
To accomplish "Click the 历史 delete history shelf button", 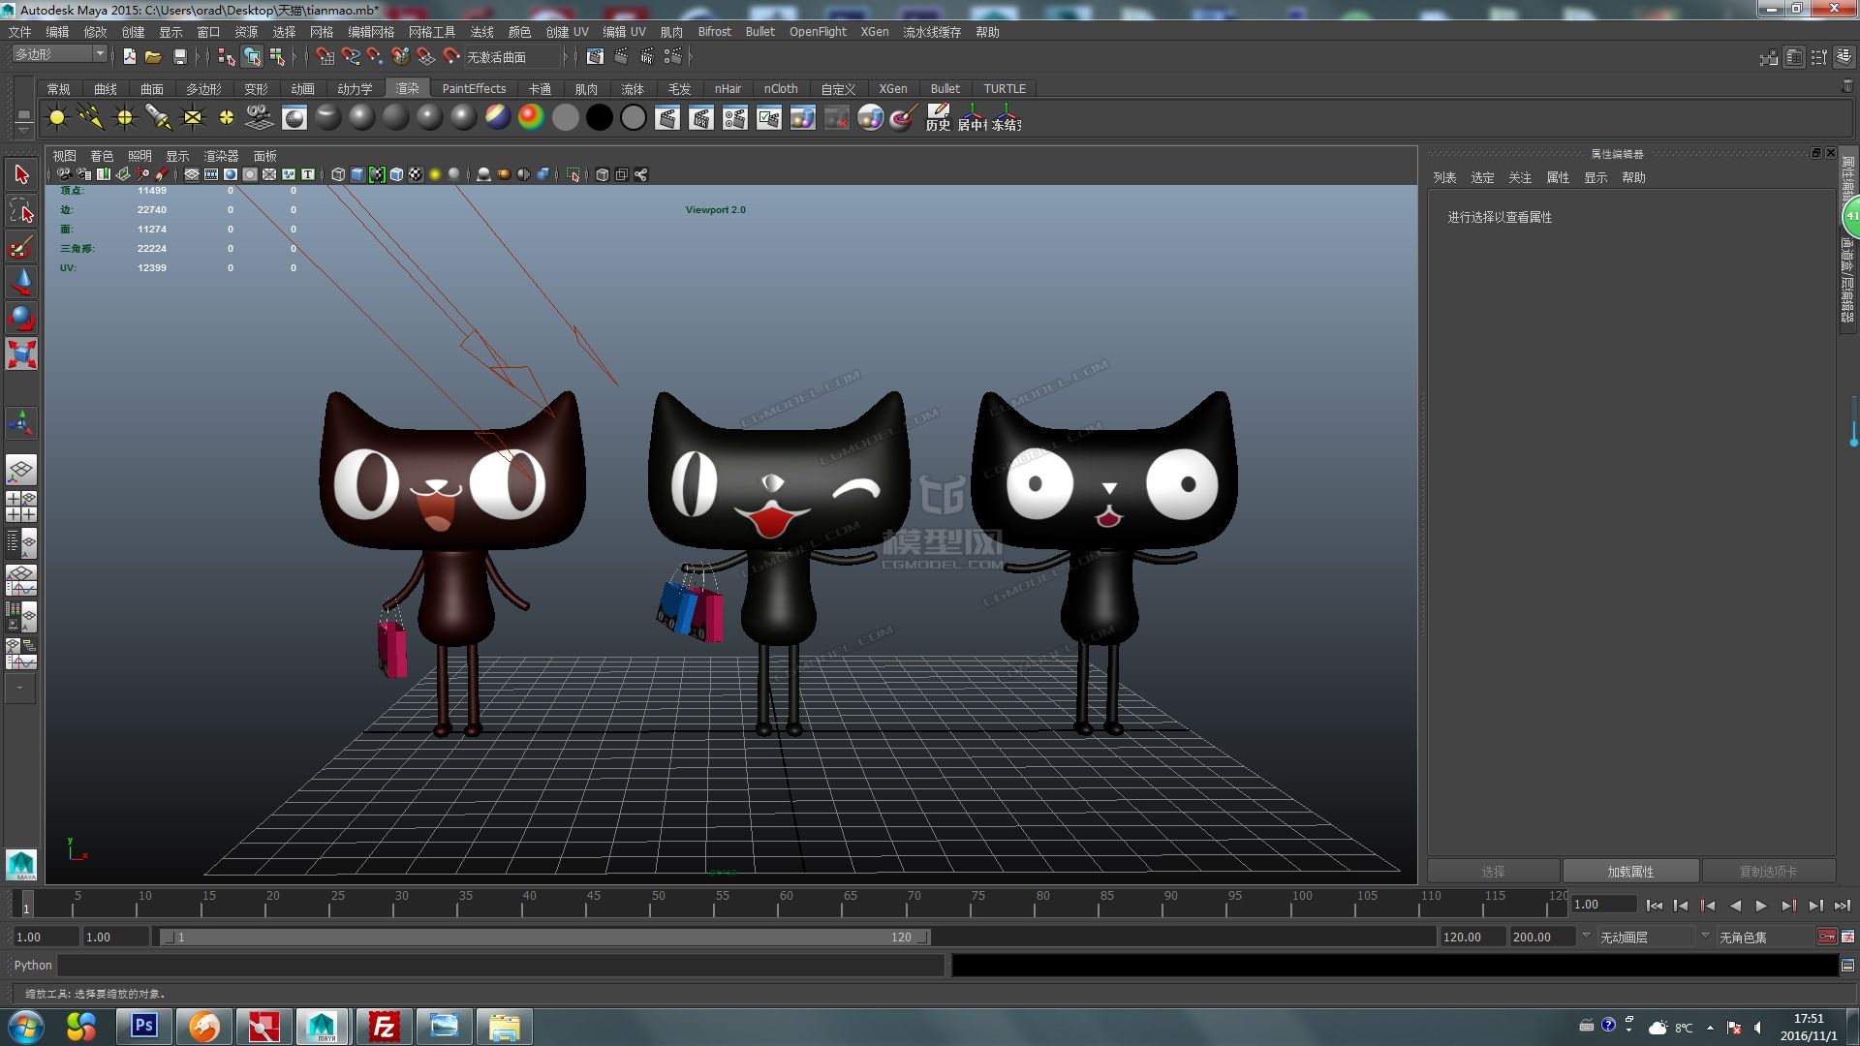I will point(938,118).
